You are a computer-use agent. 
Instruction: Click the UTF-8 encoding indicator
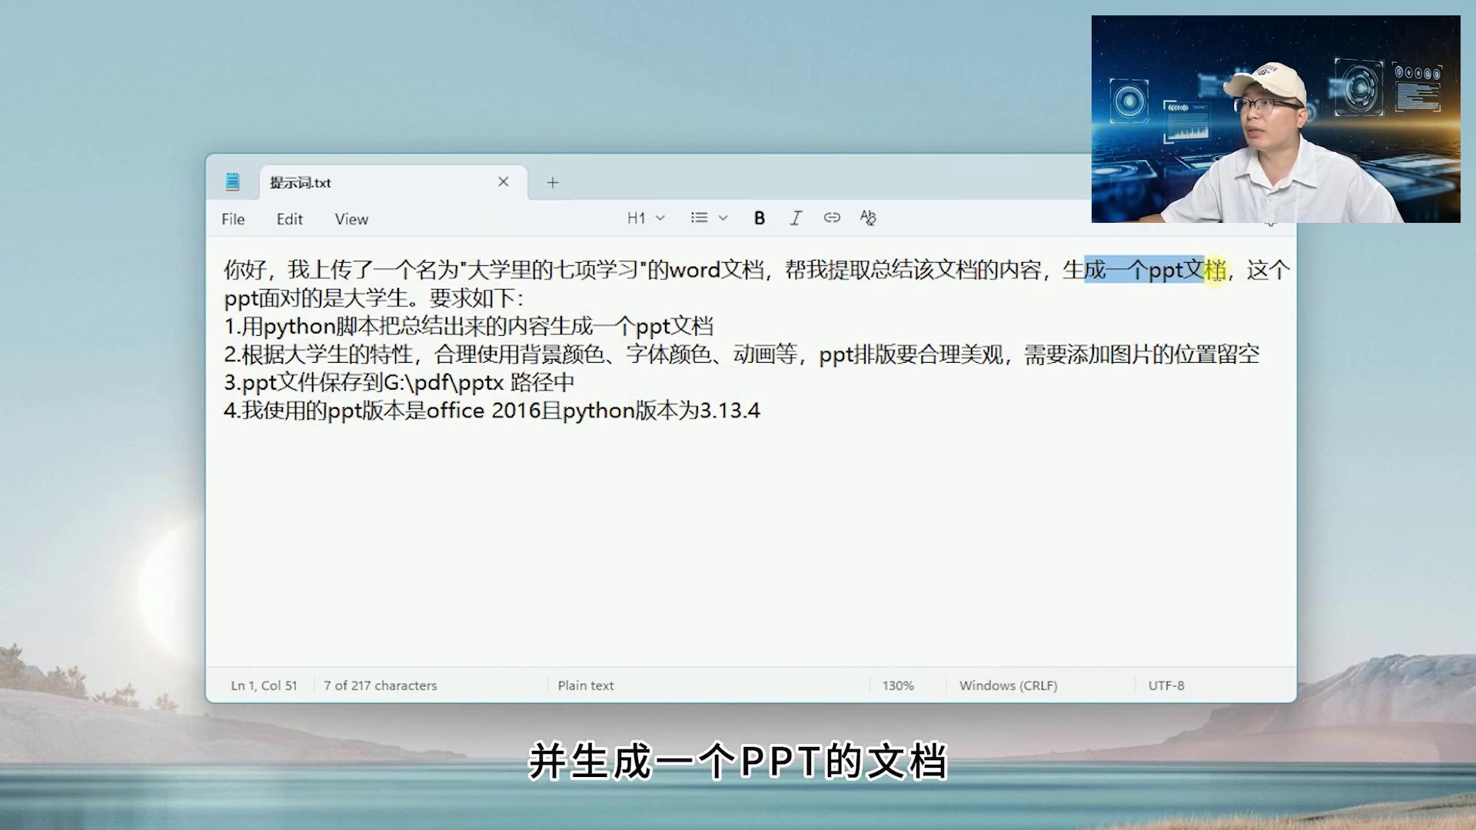pos(1166,685)
